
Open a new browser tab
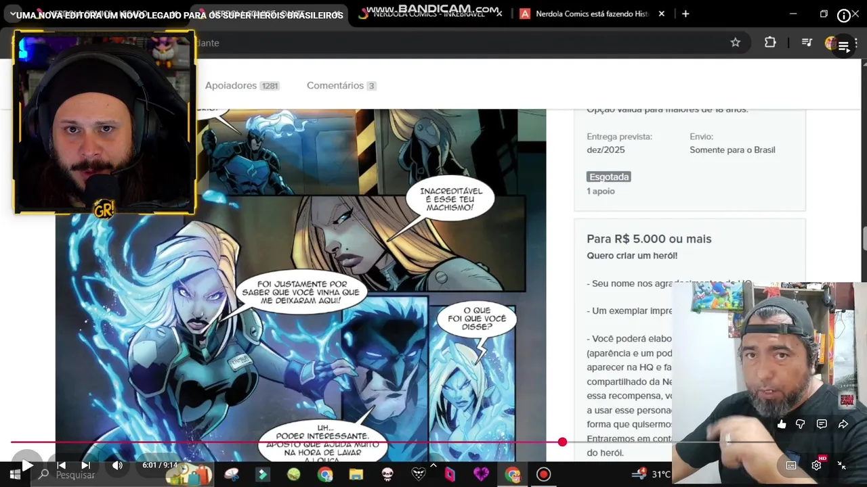click(x=685, y=14)
